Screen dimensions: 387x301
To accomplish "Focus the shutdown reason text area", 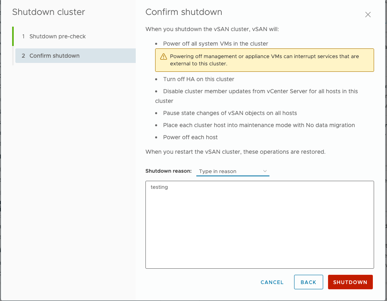I will (259, 224).
